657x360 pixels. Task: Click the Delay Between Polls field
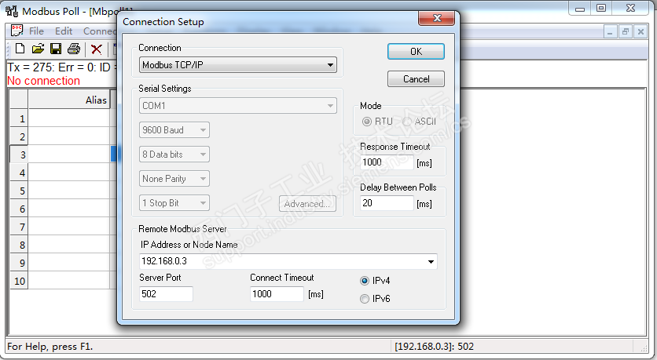tap(387, 203)
